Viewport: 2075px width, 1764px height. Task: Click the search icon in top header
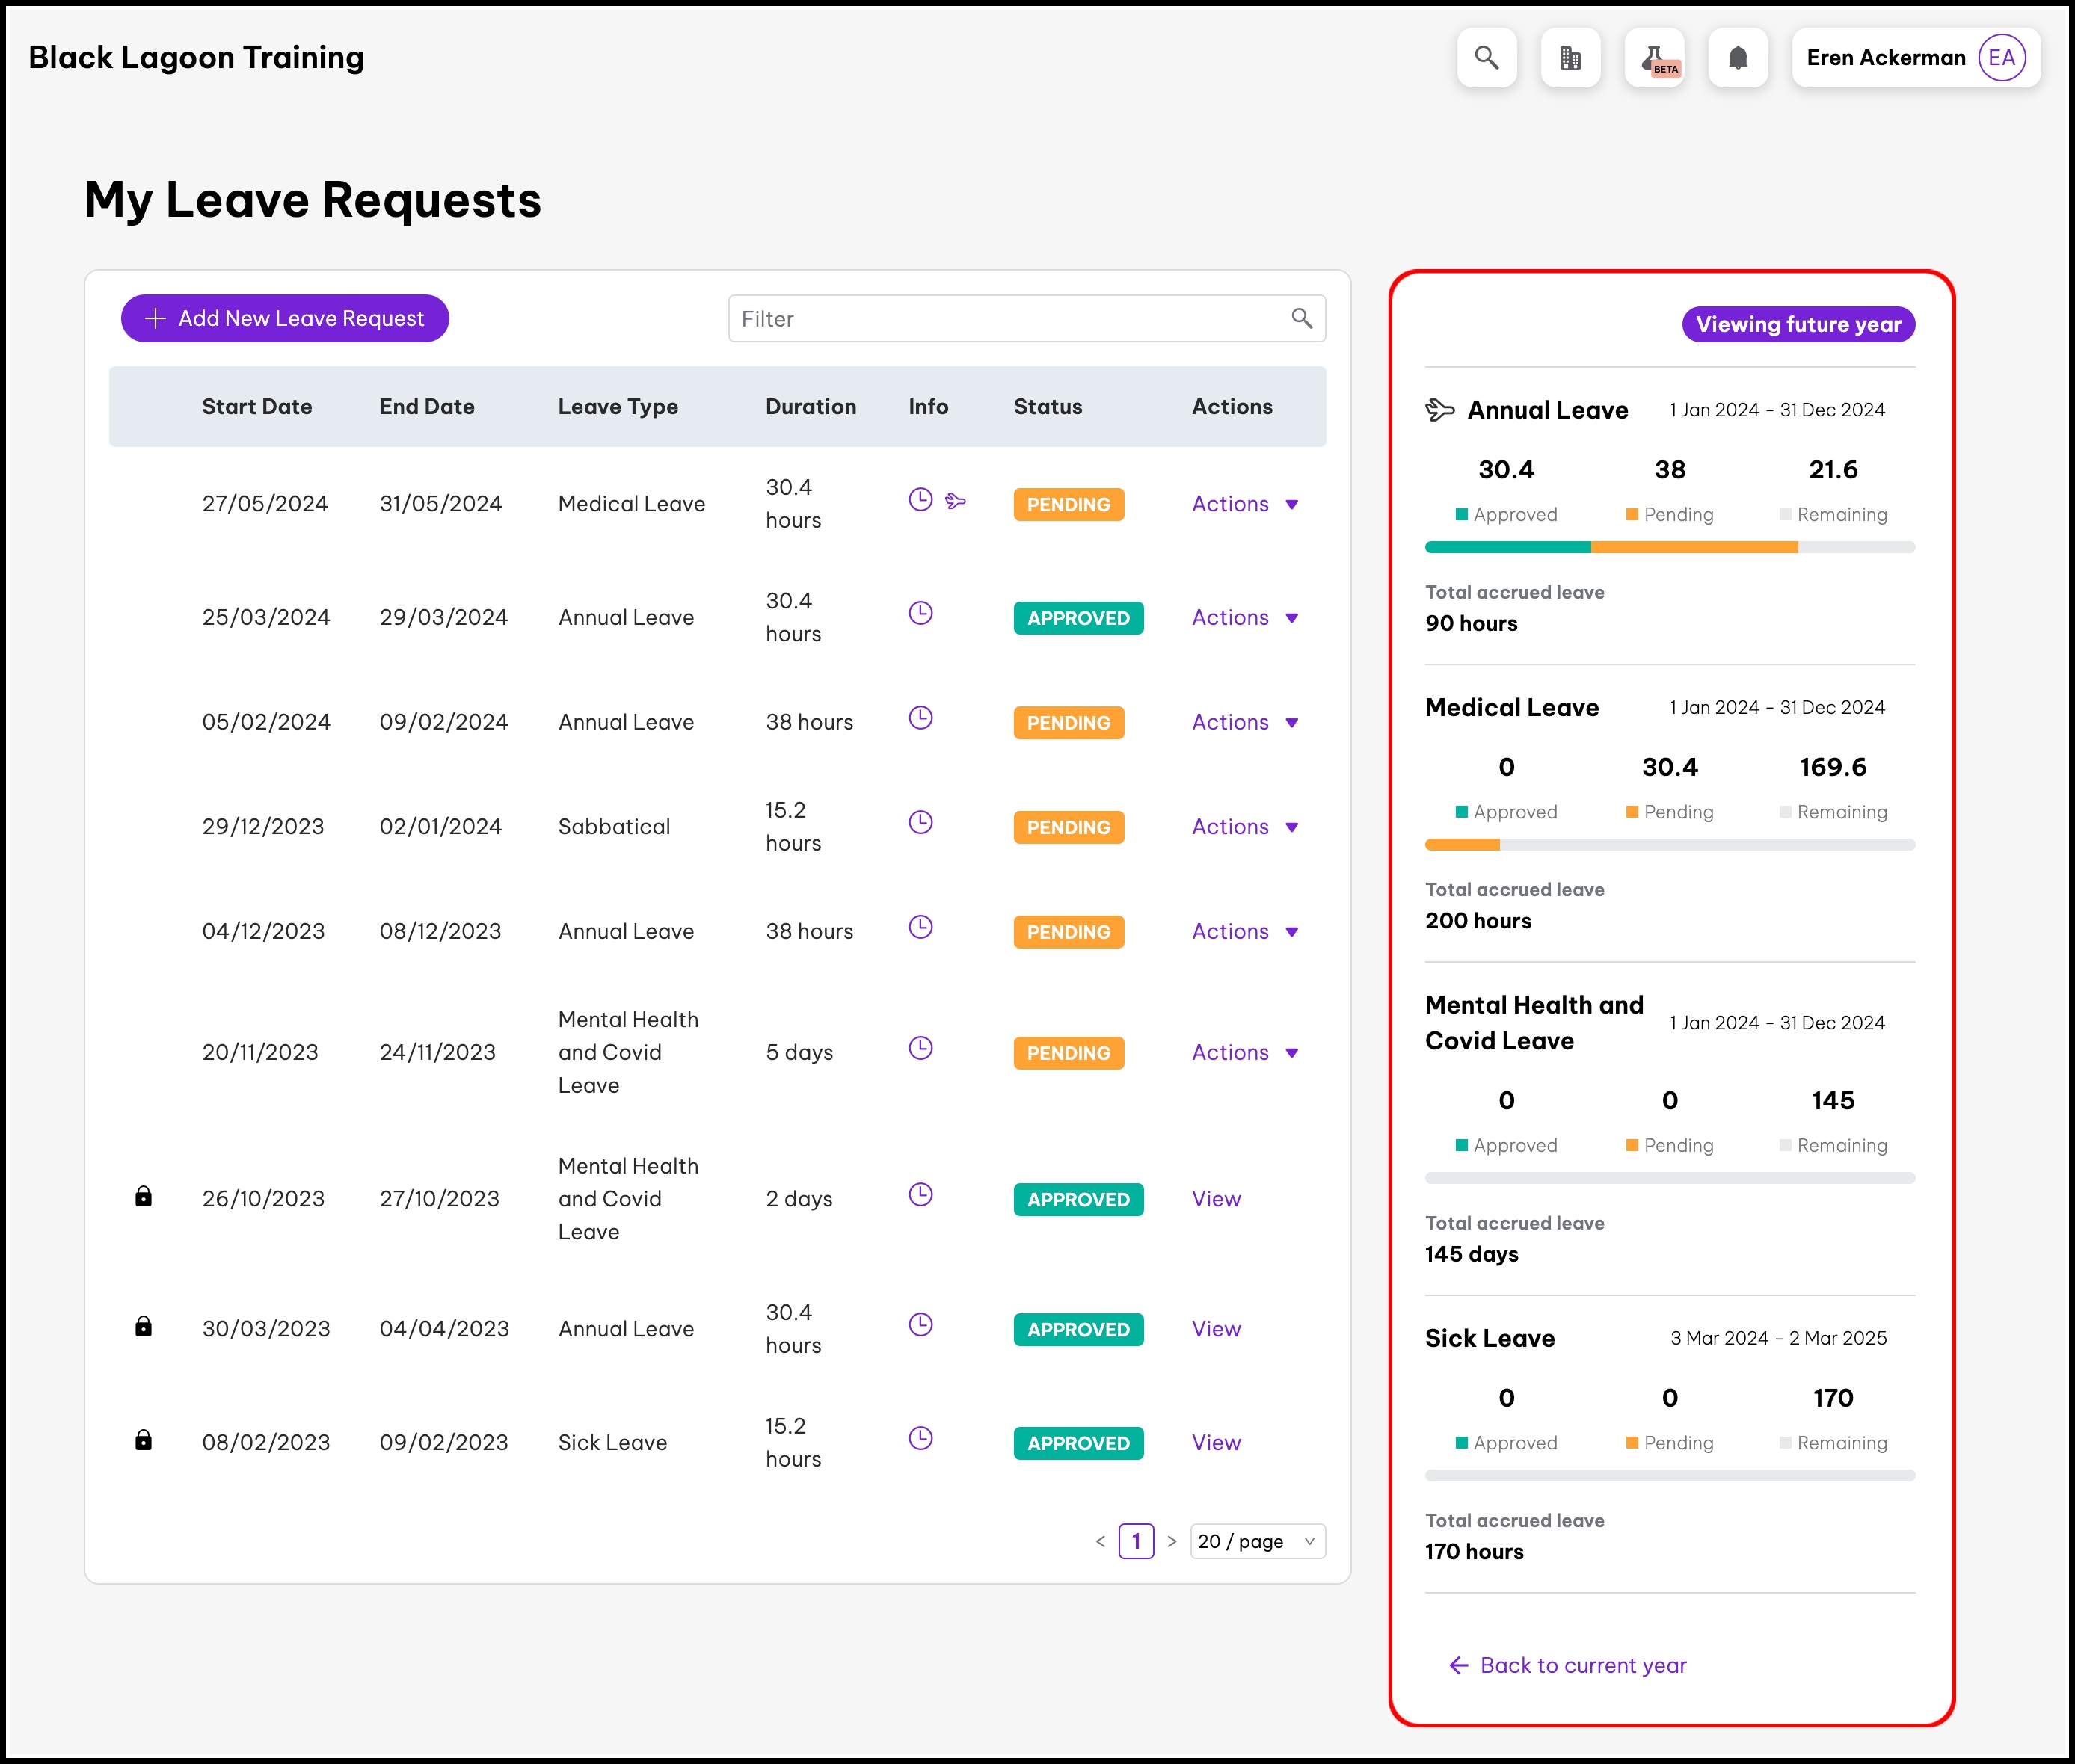click(x=1486, y=58)
